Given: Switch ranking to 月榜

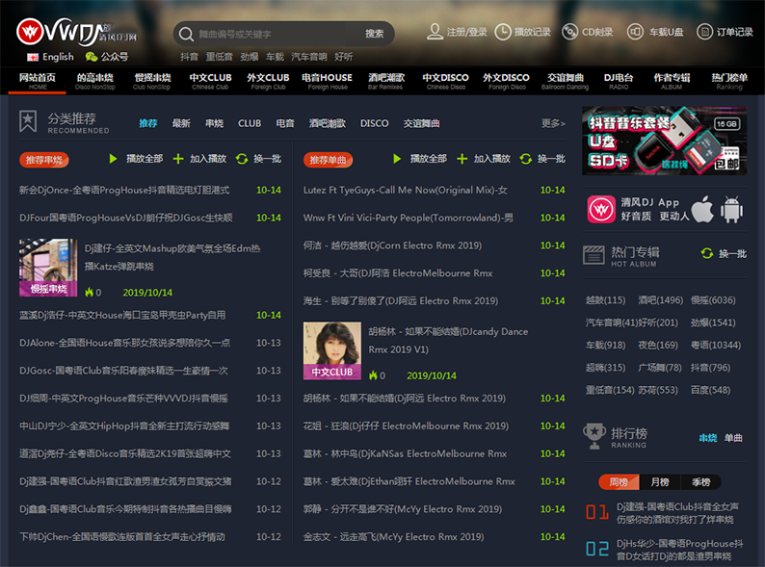Looking at the screenshot, I should coord(660,482).
